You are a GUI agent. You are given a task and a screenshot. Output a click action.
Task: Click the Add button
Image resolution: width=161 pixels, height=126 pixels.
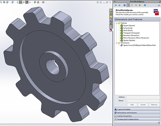132,105
